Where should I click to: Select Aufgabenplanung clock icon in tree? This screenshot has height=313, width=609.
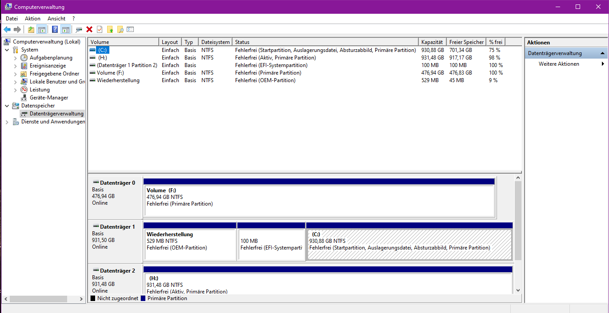coord(24,58)
